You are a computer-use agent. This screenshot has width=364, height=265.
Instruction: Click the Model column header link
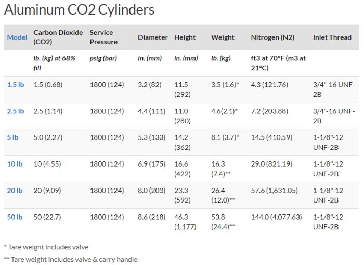17,37
